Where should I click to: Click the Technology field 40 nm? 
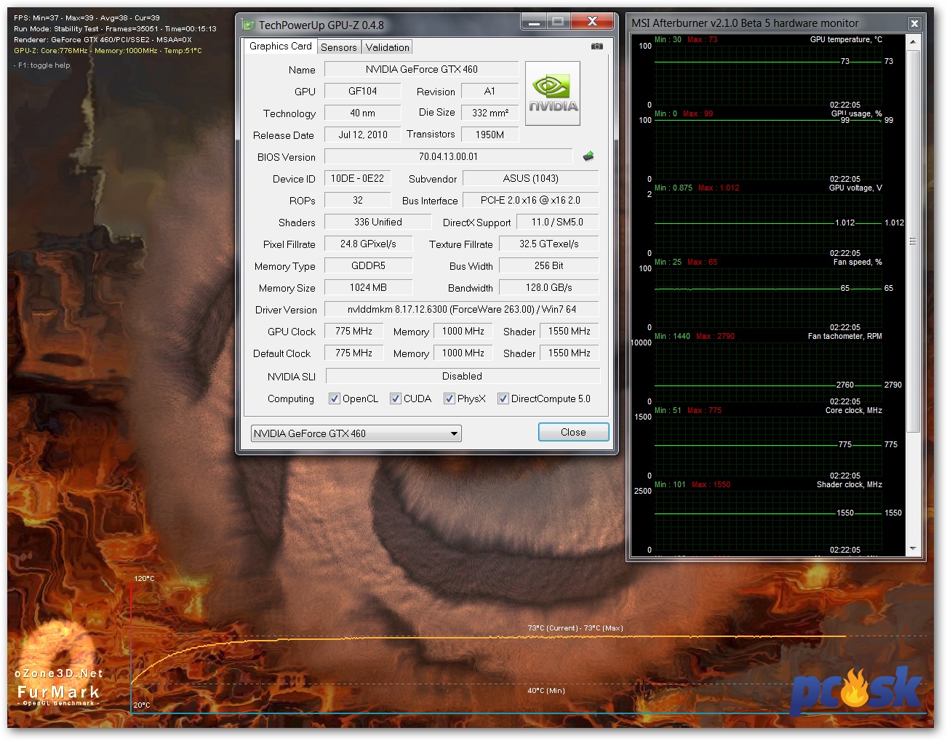362,113
